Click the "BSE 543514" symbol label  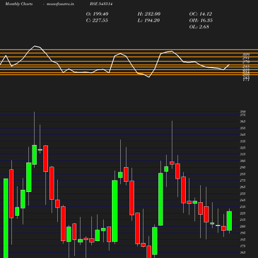coord(101,4)
